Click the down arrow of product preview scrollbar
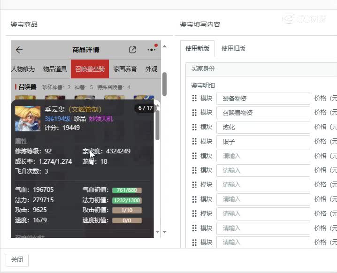Image resolution: width=337 pixels, height=273 pixels. (x=164, y=232)
